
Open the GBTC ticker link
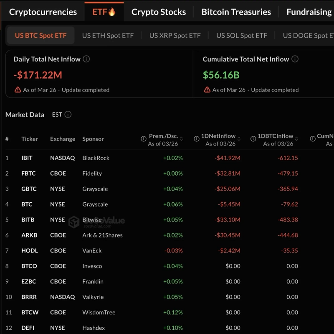point(29,189)
